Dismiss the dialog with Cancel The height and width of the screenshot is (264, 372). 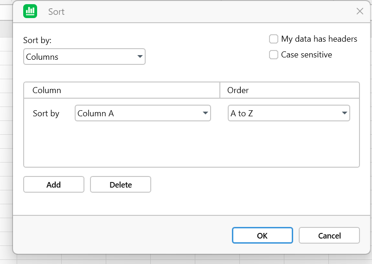(x=329, y=235)
